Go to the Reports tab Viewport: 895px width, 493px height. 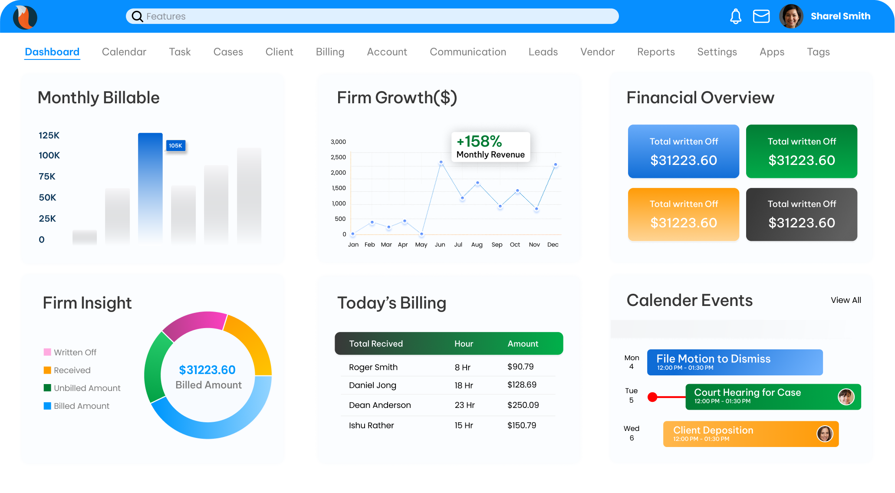[655, 52]
